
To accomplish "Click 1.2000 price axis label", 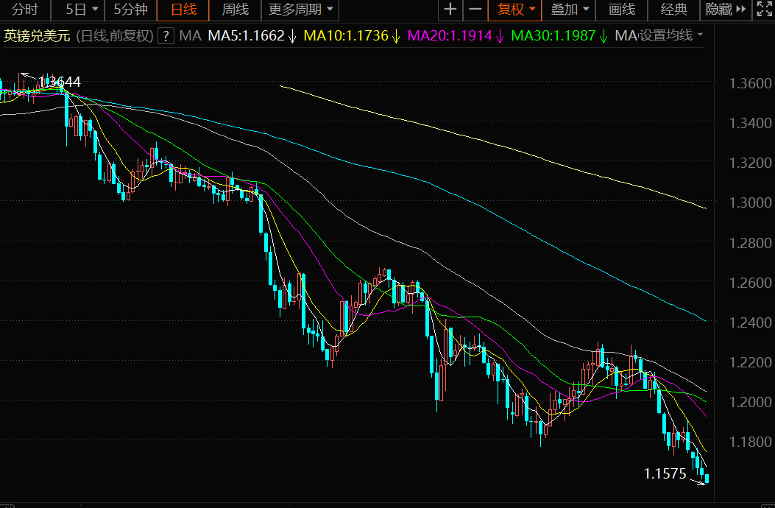I will point(750,402).
